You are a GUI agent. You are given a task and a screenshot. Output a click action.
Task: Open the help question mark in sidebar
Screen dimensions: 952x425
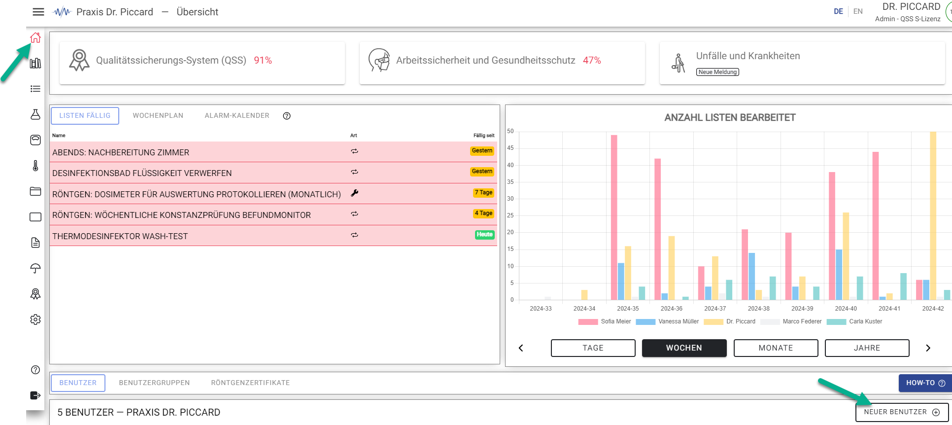[x=35, y=370]
